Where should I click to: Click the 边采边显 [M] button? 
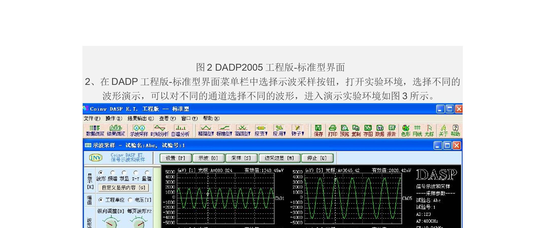[279, 158]
